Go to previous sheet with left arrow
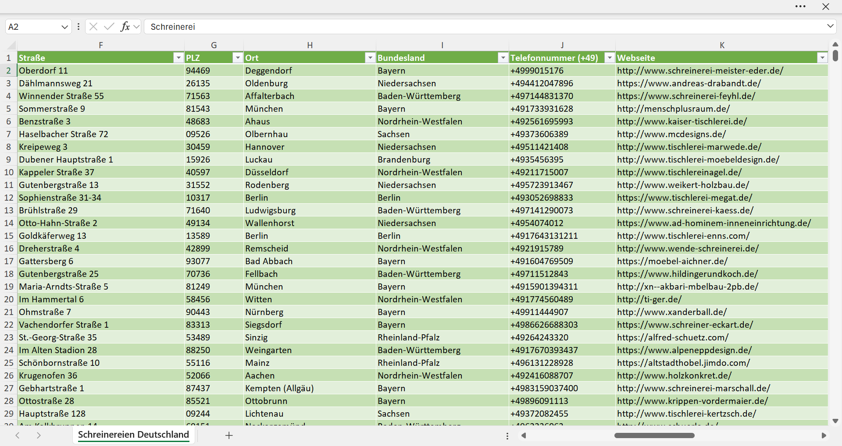Image resolution: width=842 pixels, height=446 pixels. (x=18, y=435)
